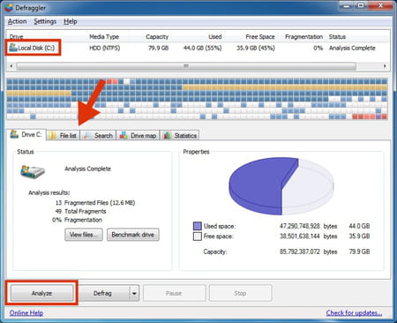Open the Settings menu
397x323 pixels.
45,21
